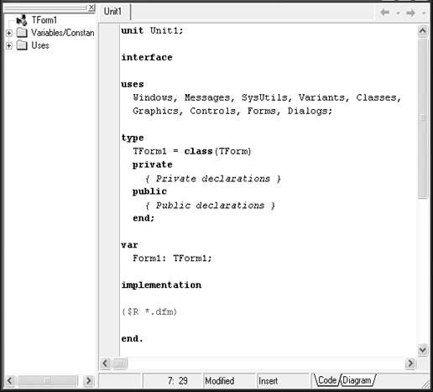Click 'Classes' in the uses clause
Image resolution: width=433 pixels, height=392 pixels.
376,97
